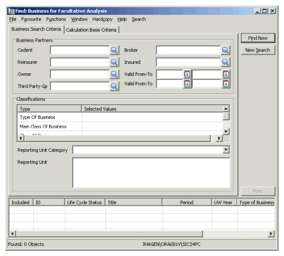
Task: Sort results by UW Year column header
Action: 224,202
